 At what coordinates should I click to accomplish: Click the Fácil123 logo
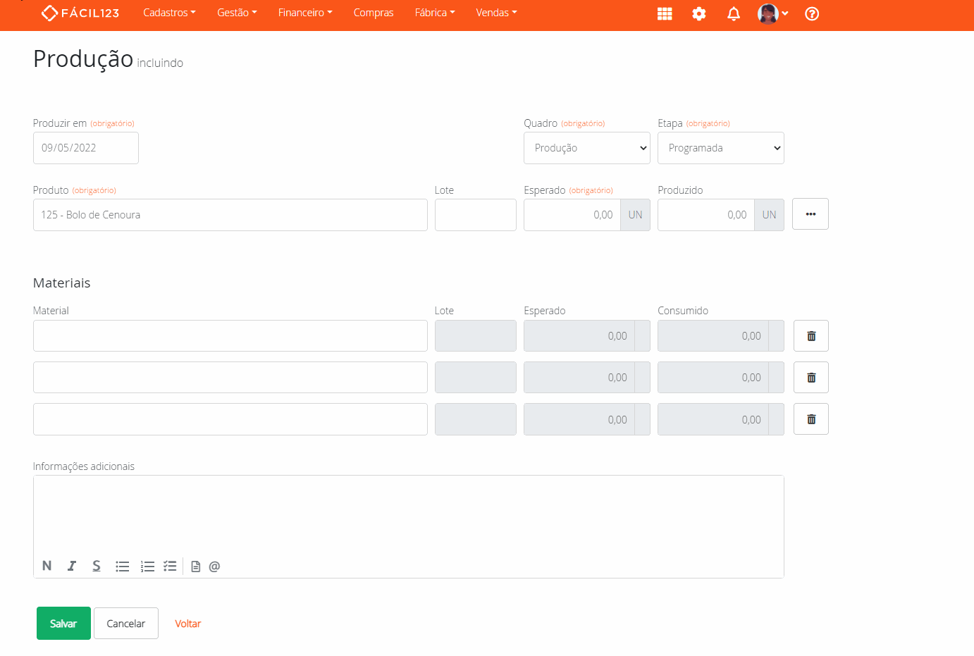point(80,13)
